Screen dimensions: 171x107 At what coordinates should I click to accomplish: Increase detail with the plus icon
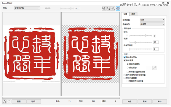[x=154, y=36]
